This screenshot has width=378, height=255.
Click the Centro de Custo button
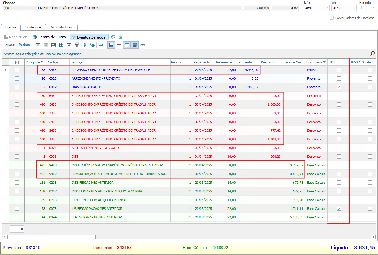(x=49, y=37)
